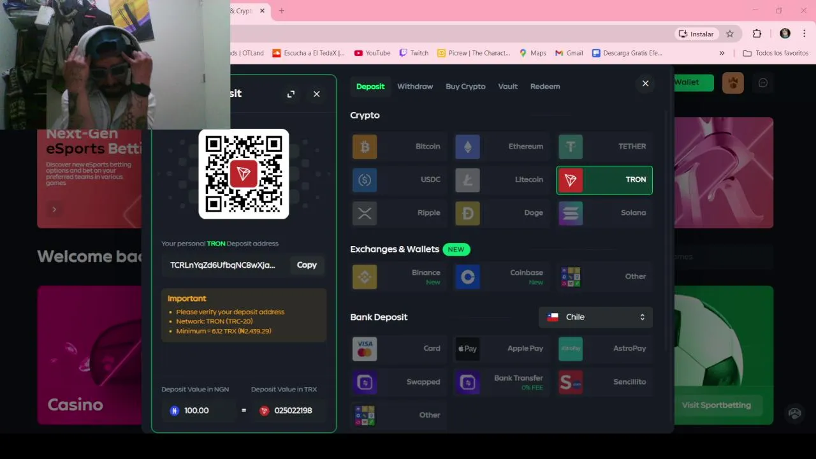Select Bank Transfer 0% fee method
Image resolution: width=816 pixels, height=459 pixels.
tap(500, 382)
